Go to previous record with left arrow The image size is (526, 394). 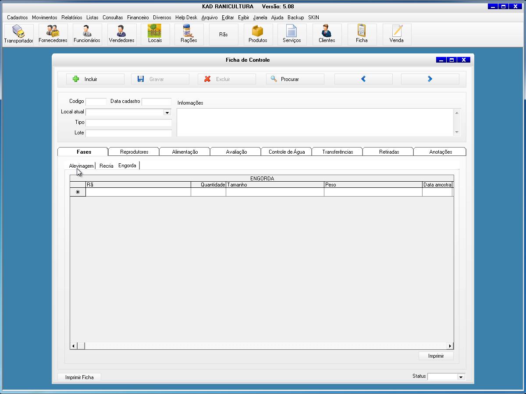364,79
